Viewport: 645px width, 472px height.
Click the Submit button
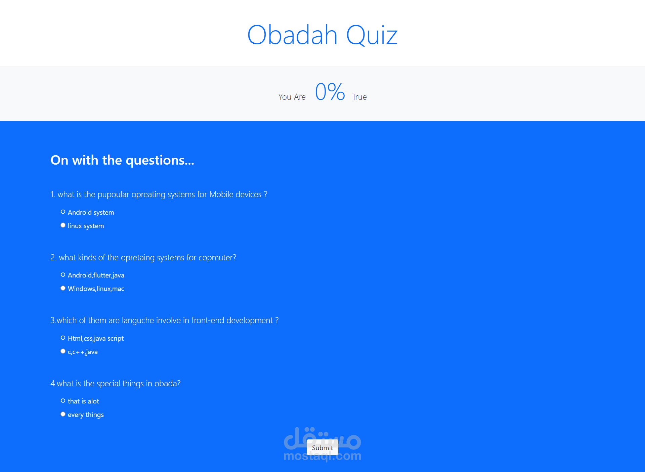322,447
